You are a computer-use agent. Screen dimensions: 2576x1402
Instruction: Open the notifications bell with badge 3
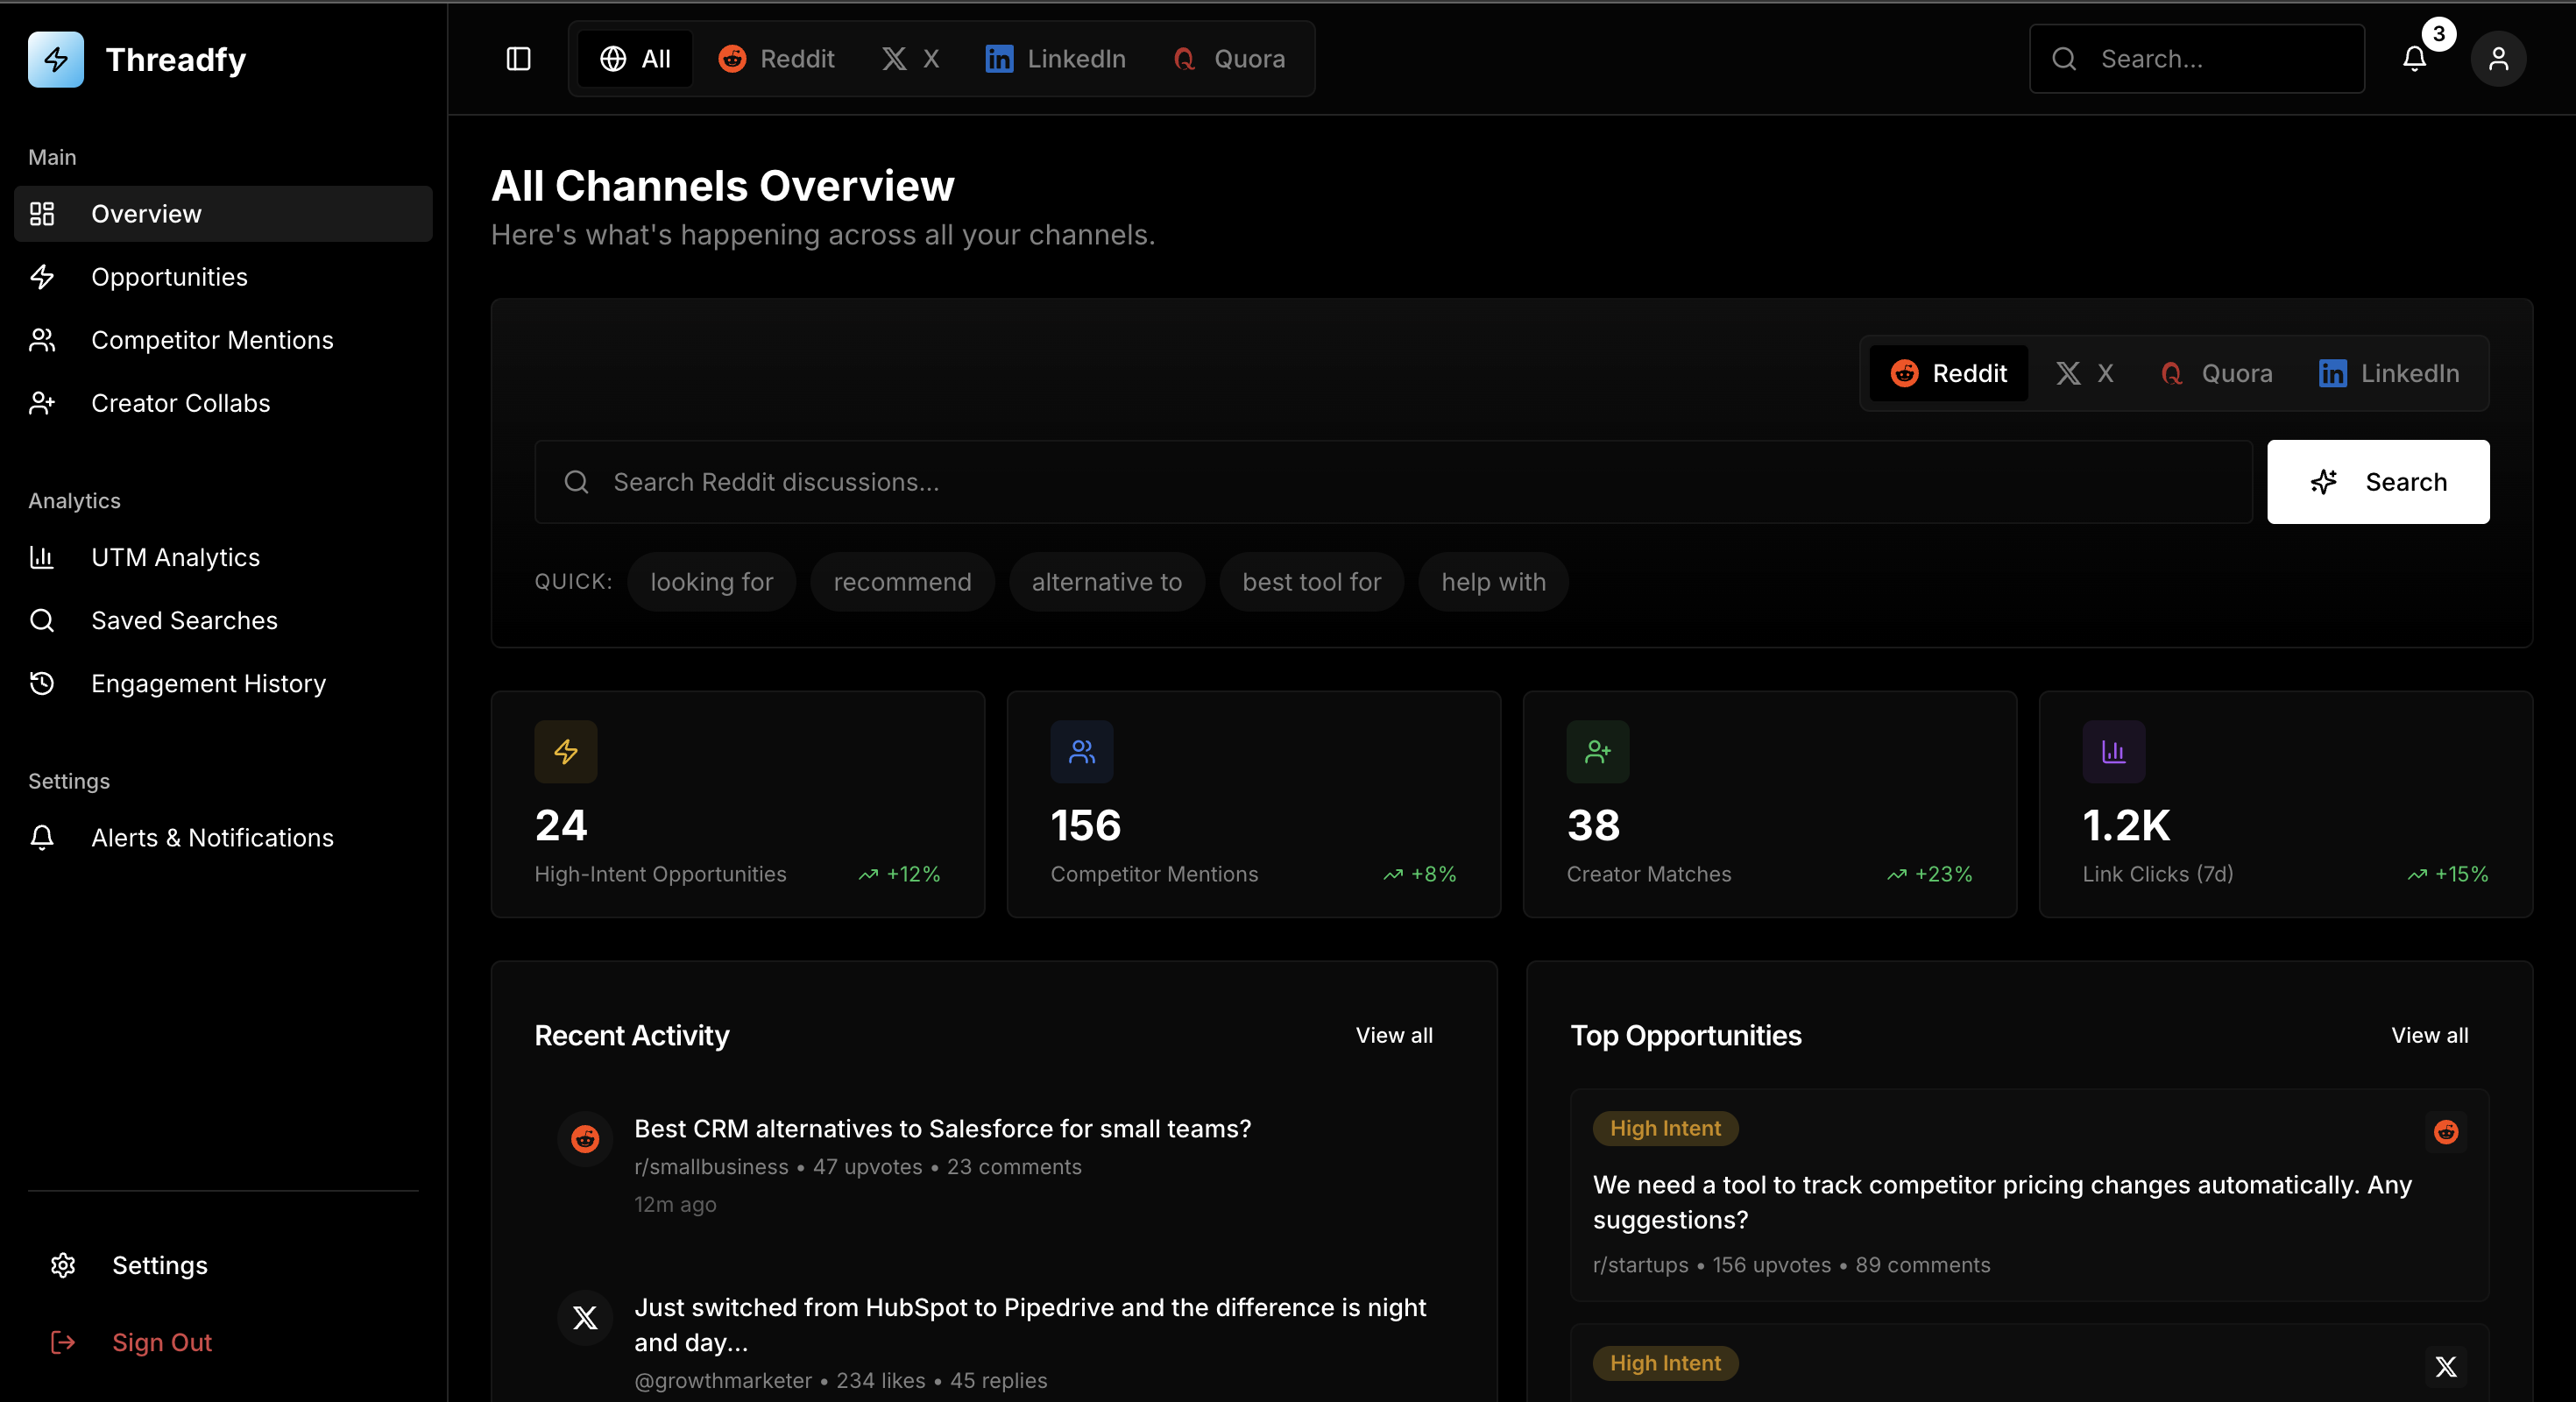point(2414,59)
